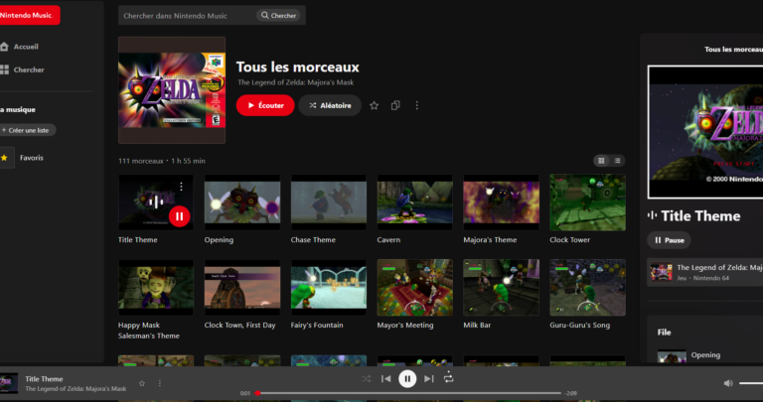Open the Chercher sidebar section

click(23, 70)
